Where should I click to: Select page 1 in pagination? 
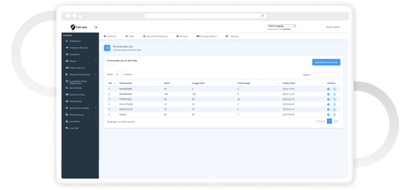coord(330,121)
